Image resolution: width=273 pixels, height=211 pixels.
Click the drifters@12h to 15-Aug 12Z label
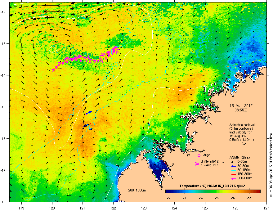(x=213, y=163)
